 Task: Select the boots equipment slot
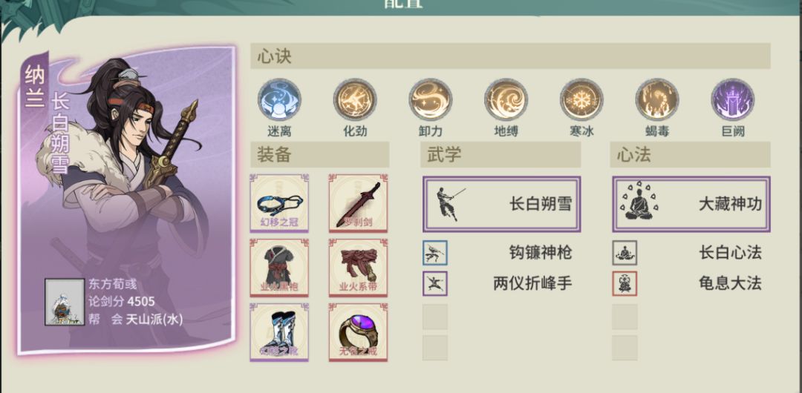point(279,332)
